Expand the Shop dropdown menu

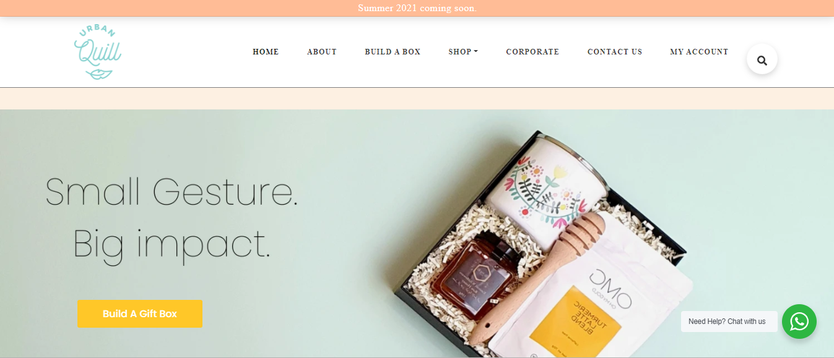tap(463, 52)
